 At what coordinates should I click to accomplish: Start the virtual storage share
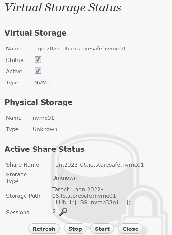tap(102, 229)
